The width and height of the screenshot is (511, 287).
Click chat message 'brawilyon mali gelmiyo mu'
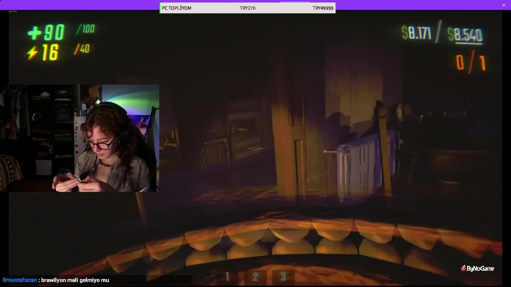click(x=75, y=280)
